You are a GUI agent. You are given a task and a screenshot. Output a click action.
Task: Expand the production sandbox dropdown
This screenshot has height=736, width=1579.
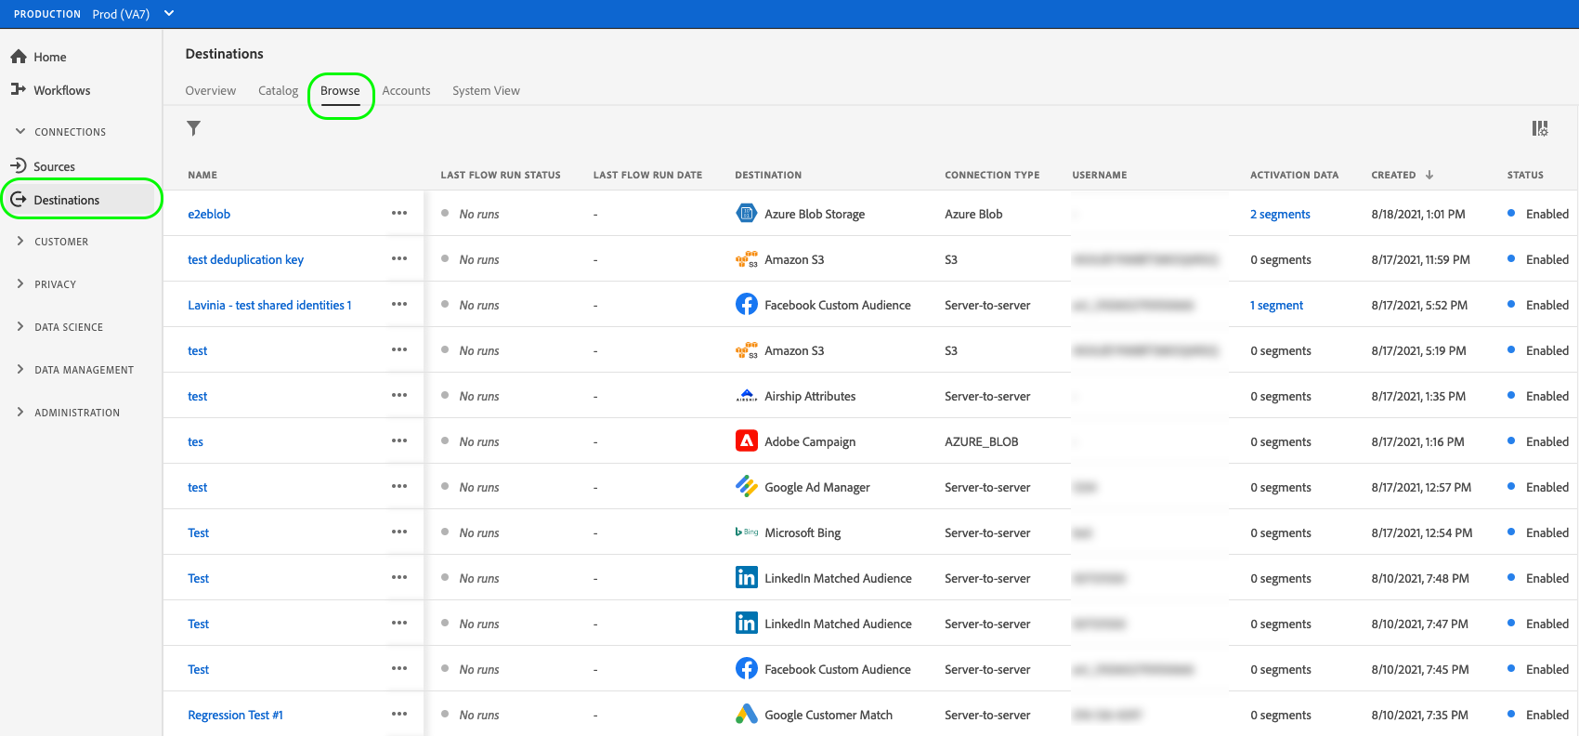[169, 14]
